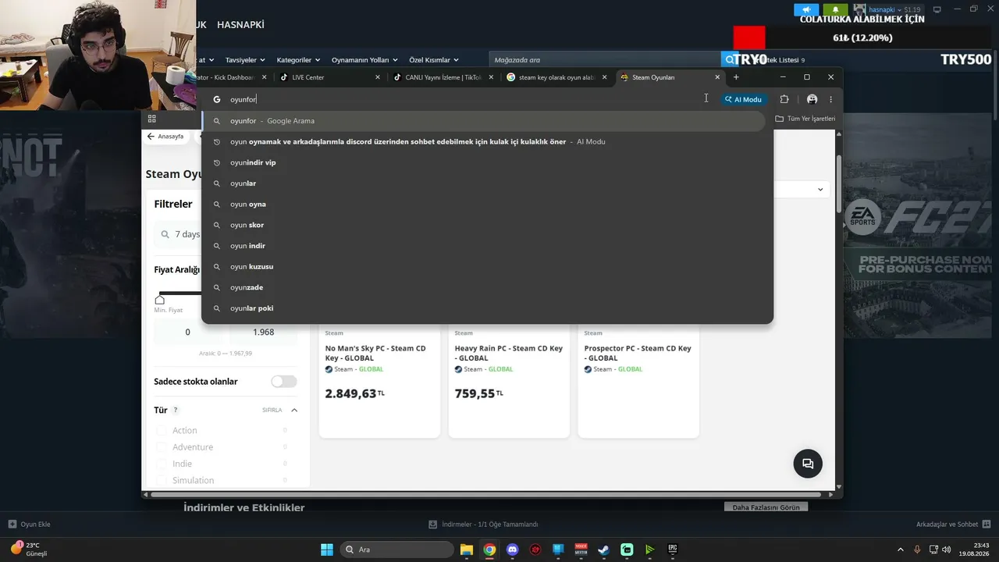Click the Chrome icon in the taskbar
Screen dimensions: 999x562
[x=489, y=550]
